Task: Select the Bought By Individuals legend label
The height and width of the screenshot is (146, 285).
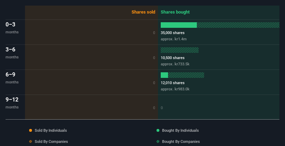Action: point(180,130)
